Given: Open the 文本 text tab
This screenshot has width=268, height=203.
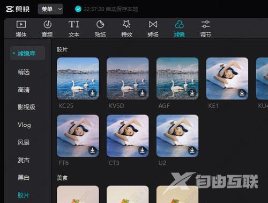Looking at the screenshot, I should pos(74,29).
